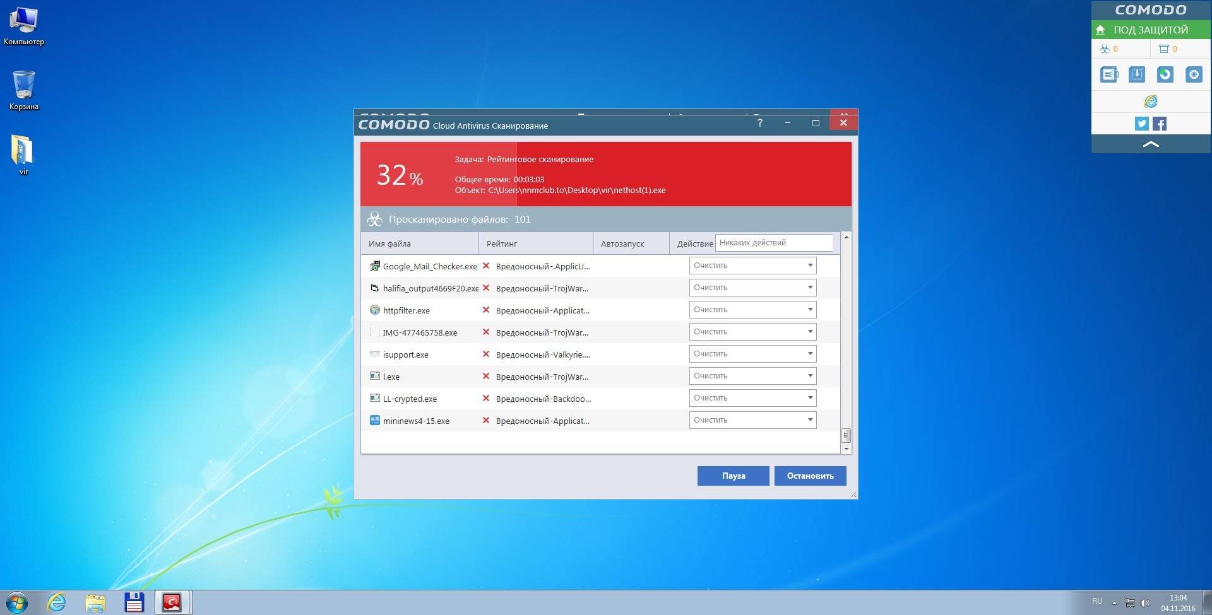Click the home icon in Comodo widget
This screenshot has height=615, width=1212.
click(1100, 30)
